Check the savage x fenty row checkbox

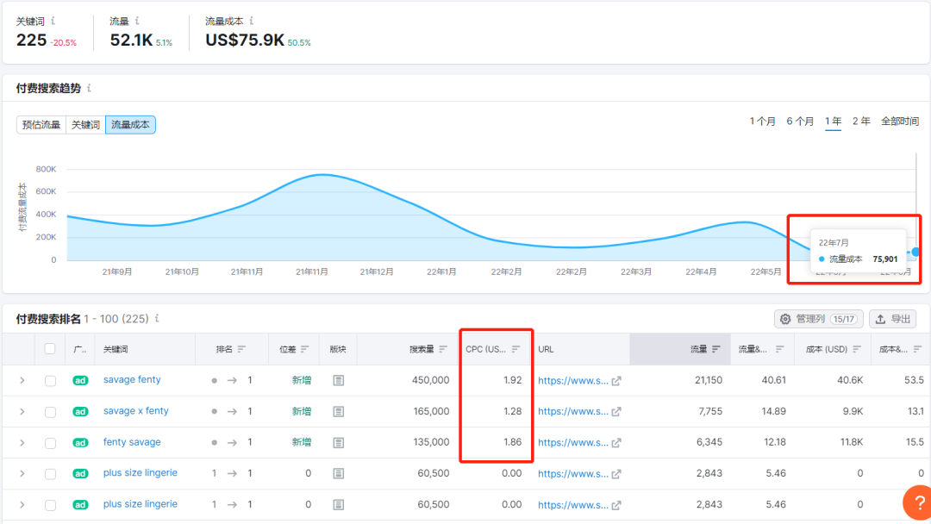click(x=50, y=411)
